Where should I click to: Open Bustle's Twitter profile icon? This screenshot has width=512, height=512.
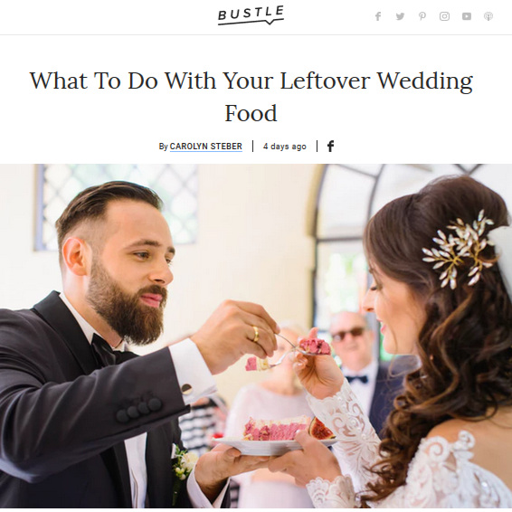tap(400, 16)
